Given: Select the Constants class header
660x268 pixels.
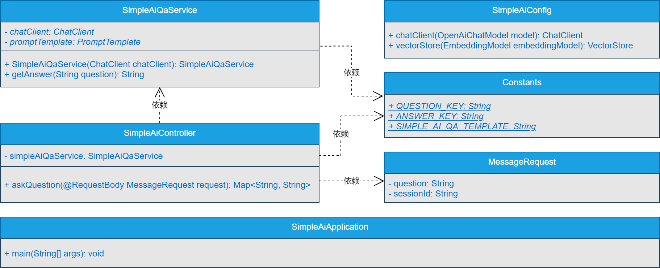Looking at the screenshot, I should pos(522,83).
